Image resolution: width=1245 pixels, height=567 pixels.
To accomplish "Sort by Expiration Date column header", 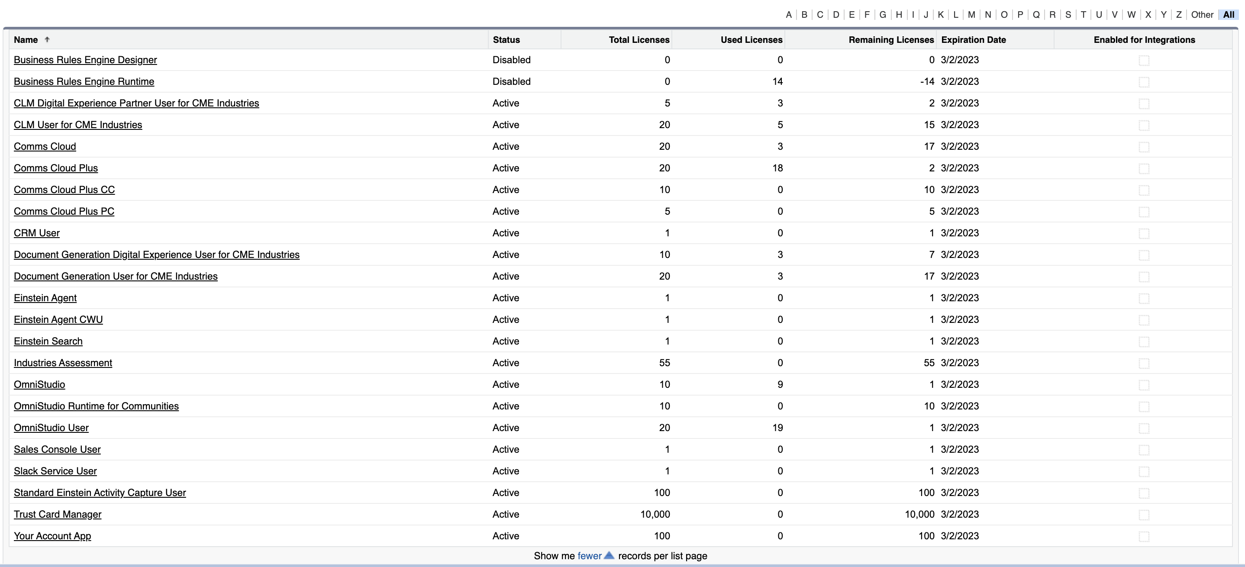I will click(x=974, y=40).
